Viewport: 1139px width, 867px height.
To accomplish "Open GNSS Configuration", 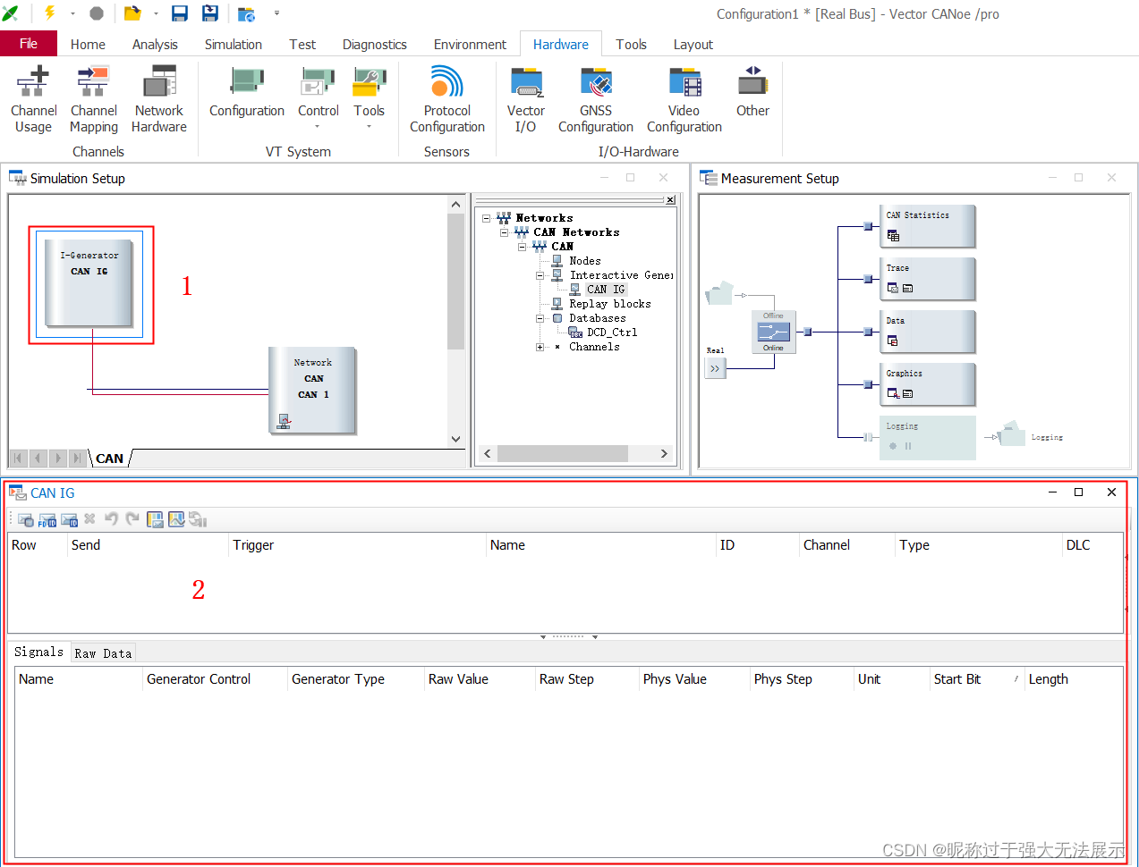I will pyautogui.click(x=596, y=99).
